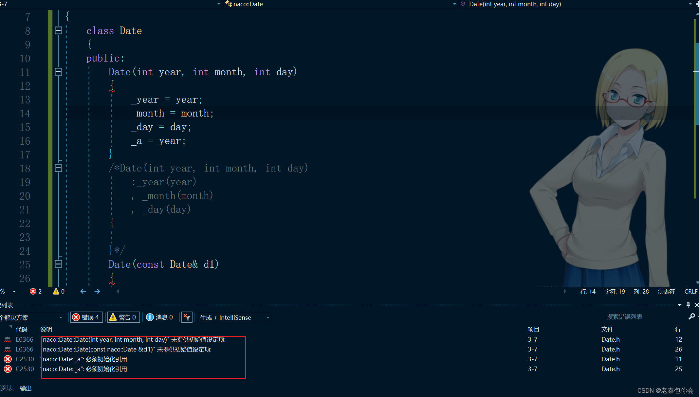Switch to the 输出 tab
The width and height of the screenshot is (699, 397).
point(26,388)
